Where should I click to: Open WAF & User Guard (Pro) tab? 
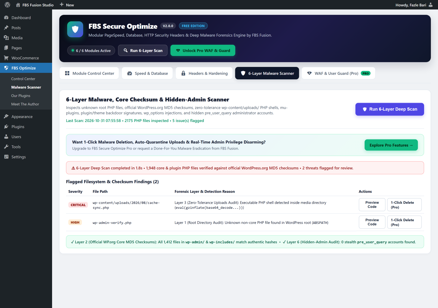(339, 73)
